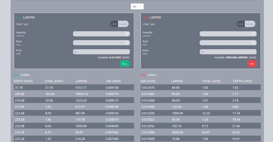Click the TOTAL (HIVE) header in Sell orders

pos(211,81)
